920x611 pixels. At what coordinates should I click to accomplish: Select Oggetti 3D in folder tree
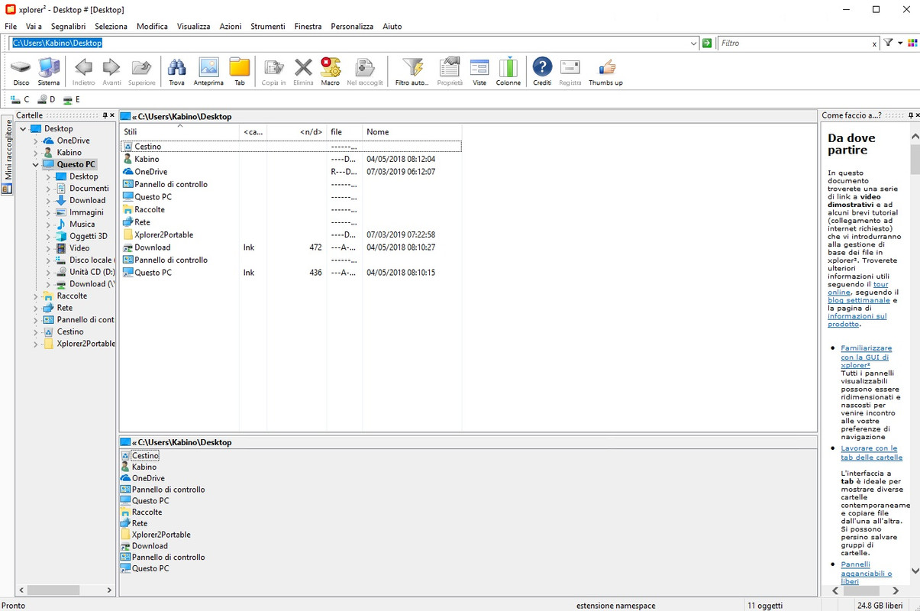(88, 236)
